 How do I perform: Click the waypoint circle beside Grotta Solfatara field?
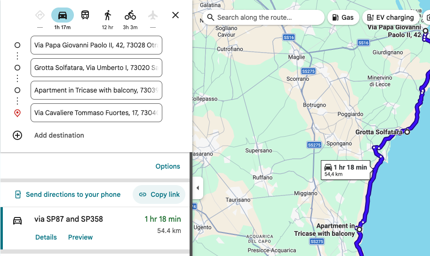point(17,68)
